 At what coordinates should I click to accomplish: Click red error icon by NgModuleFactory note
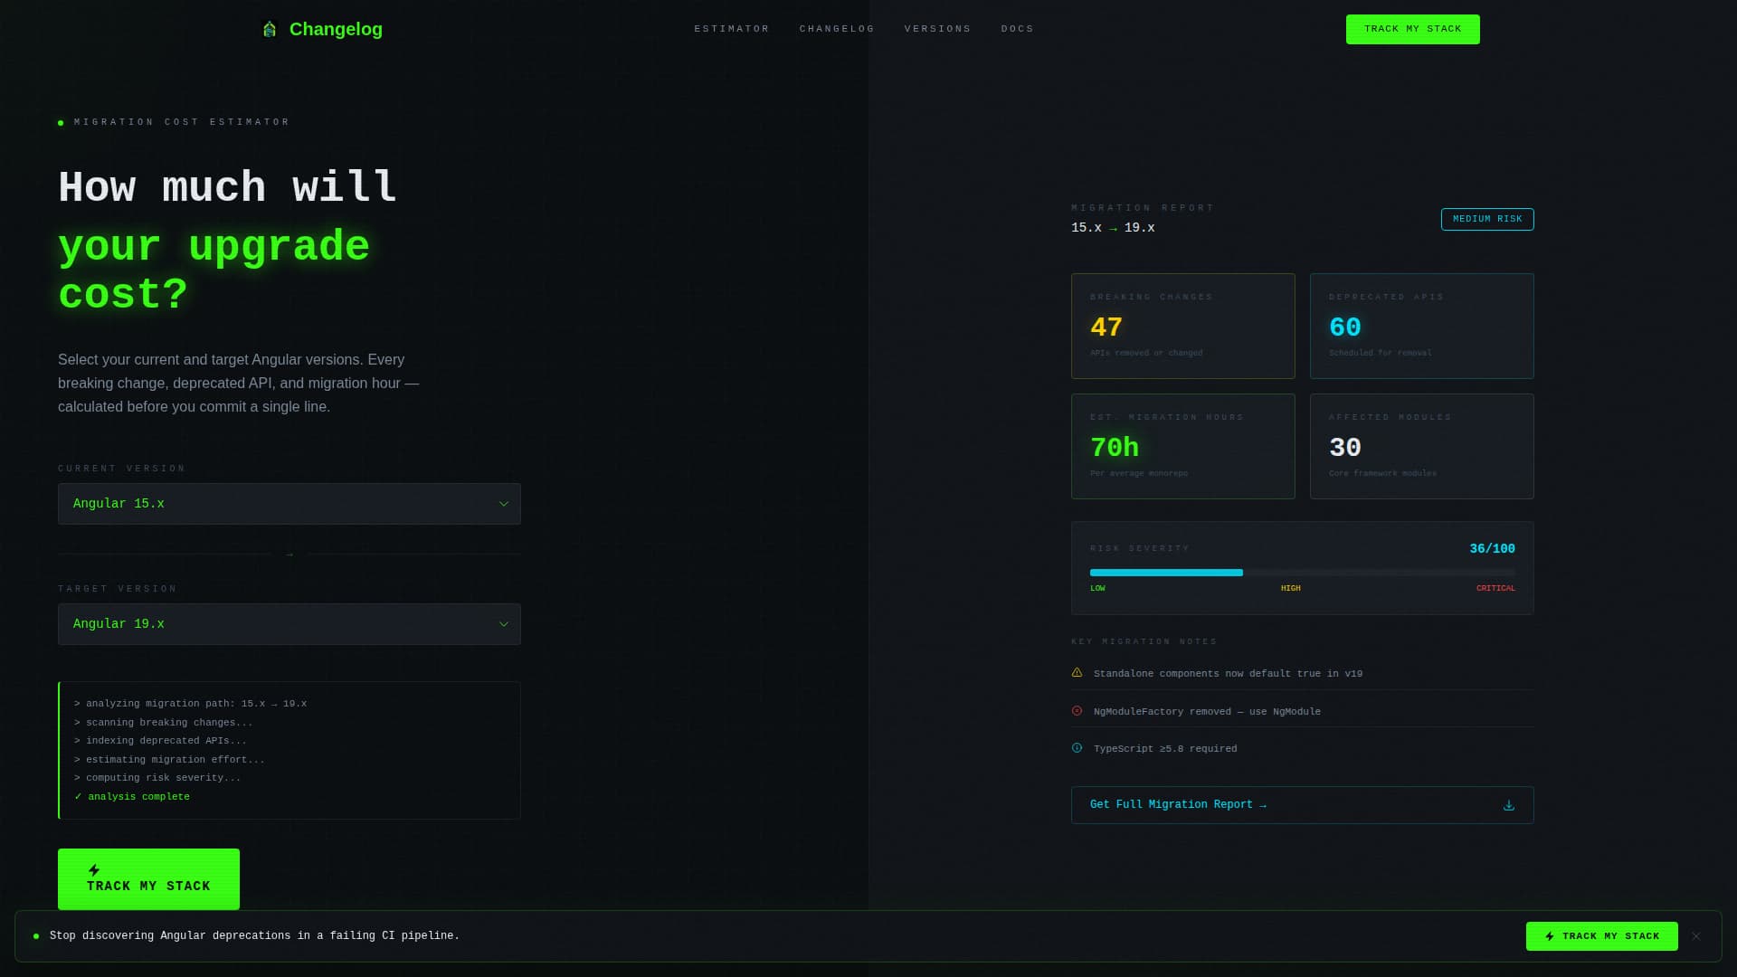(1077, 711)
